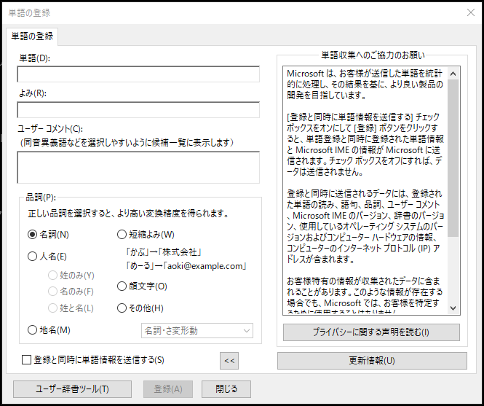The height and width of the screenshot is (406, 484).
Task: Open ユーザー辞書ツール(T)
Action: pos(72,389)
